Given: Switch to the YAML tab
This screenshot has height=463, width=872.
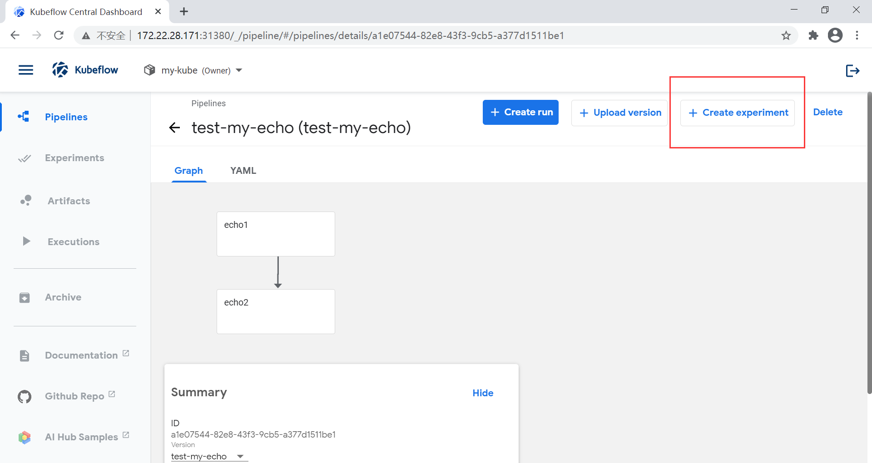Looking at the screenshot, I should tap(243, 171).
